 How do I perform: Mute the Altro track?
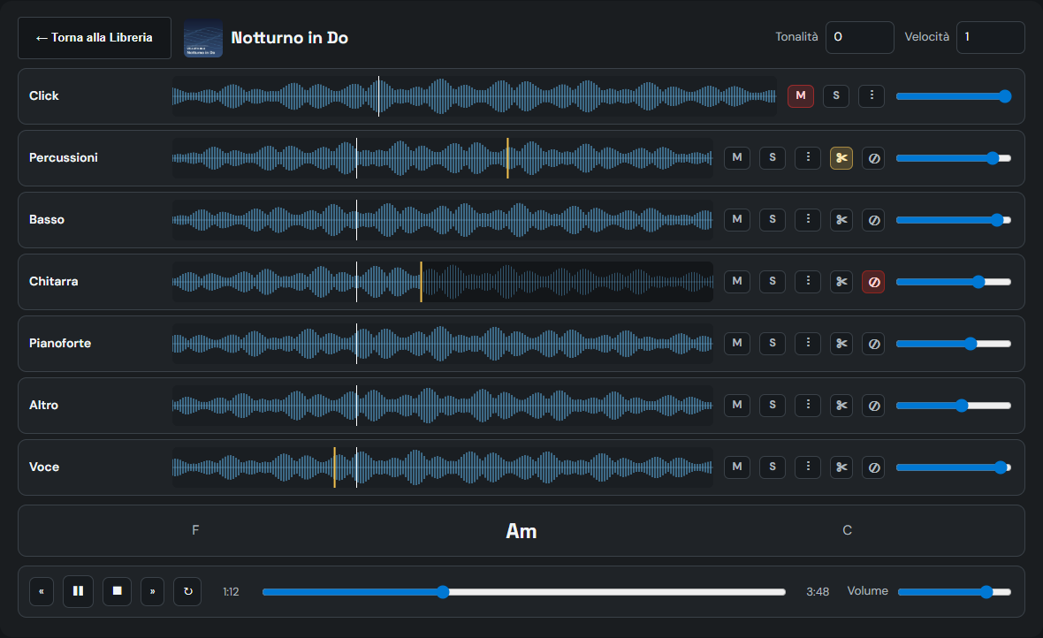point(737,405)
